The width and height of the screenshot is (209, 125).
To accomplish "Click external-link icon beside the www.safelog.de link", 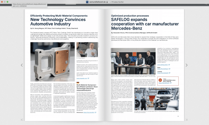I will click(169, 65).
